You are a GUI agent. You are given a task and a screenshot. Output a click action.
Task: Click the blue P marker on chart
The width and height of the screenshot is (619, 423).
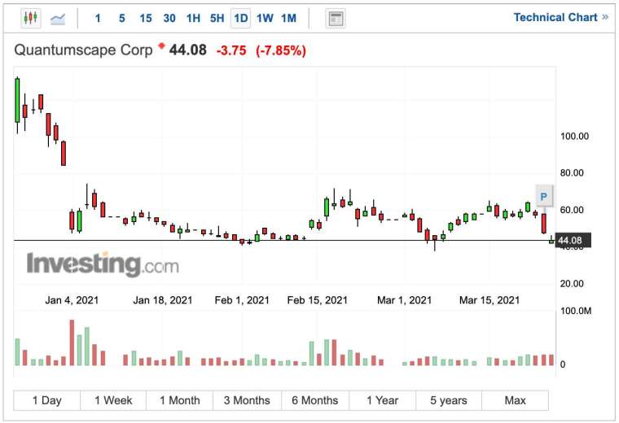(544, 196)
